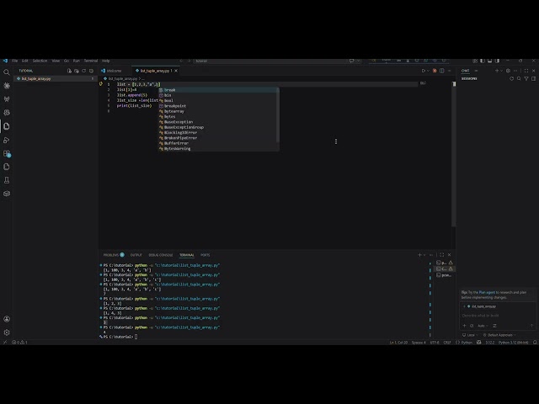Image resolution: width=539 pixels, height=404 pixels.
Task: Search the chat sessions
Action: (519, 78)
